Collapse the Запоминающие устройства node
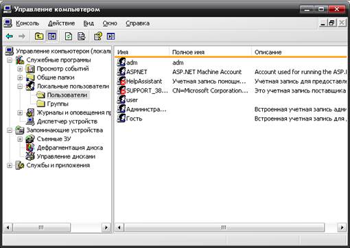350x248 pixels. tap(10, 130)
